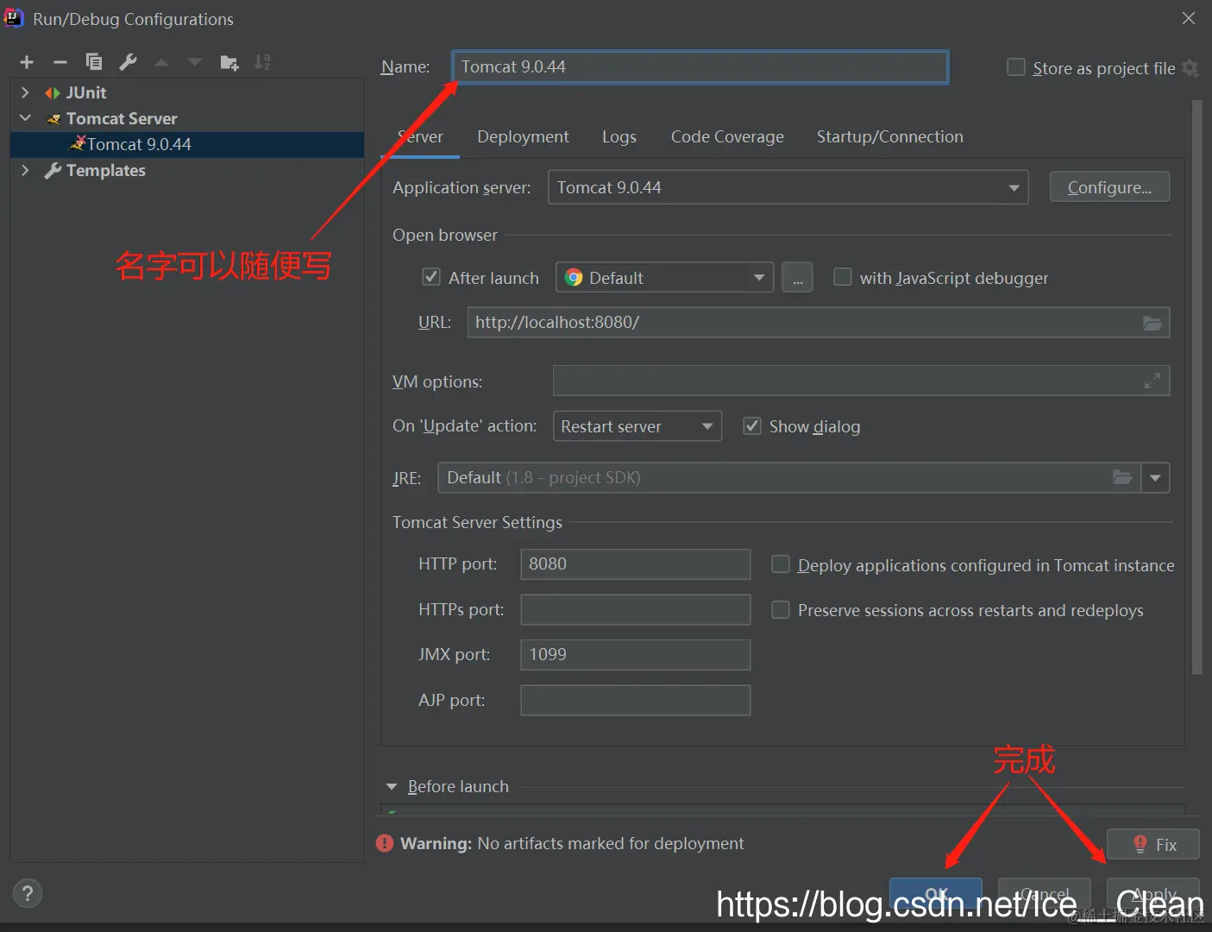Screen dimensions: 1212x932
Task: Expand the Templates tree node
Action: pyautogui.click(x=25, y=170)
